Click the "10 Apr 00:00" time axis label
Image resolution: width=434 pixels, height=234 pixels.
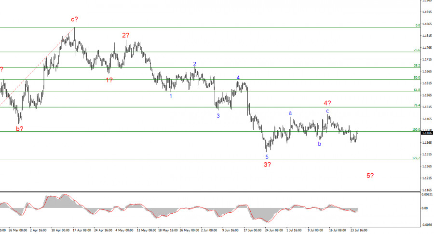pos(60,230)
